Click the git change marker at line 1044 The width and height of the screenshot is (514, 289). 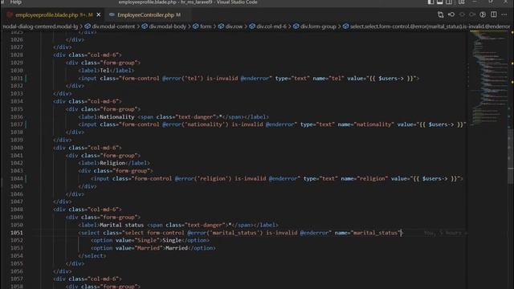(26, 178)
